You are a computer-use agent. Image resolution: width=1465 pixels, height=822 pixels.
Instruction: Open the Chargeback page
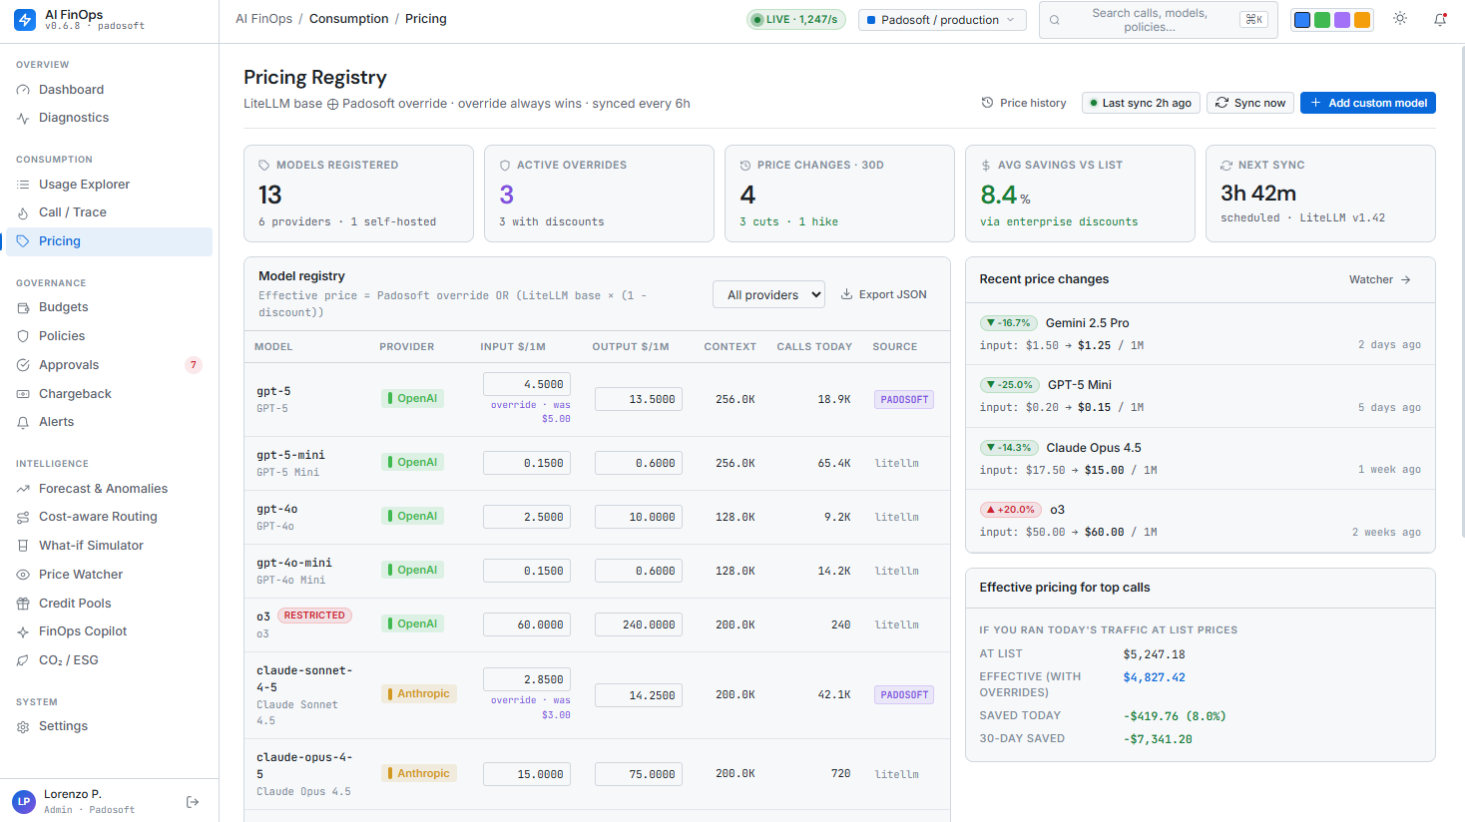pyautogui.click(x=109, y=394)
